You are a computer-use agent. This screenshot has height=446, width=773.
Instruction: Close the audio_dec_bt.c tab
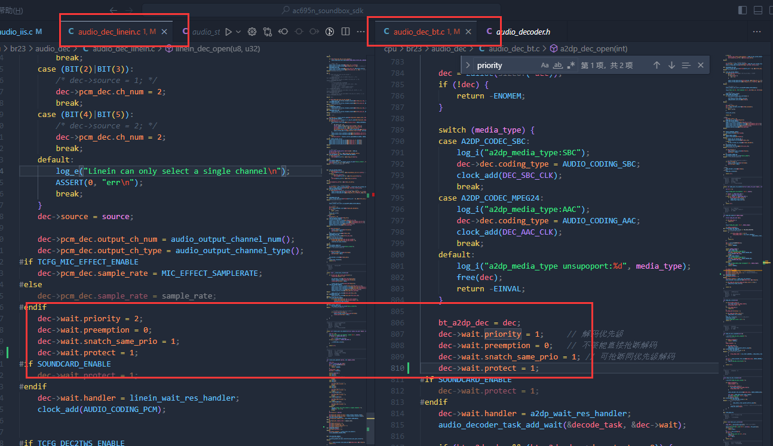click(468, 32)
